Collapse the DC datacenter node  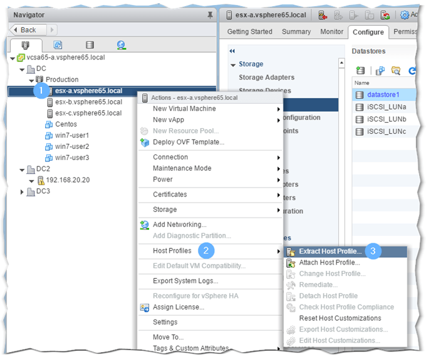click(x=23, y=69)
